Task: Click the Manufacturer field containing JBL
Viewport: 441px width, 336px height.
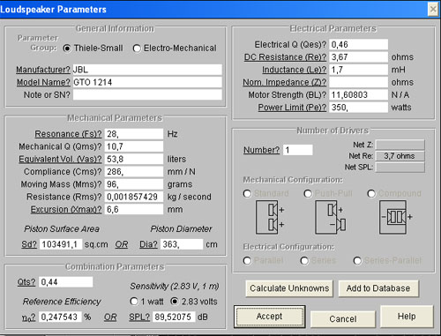Action: [147, 70]
